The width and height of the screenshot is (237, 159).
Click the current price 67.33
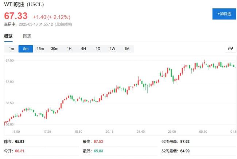click(16, 16)
